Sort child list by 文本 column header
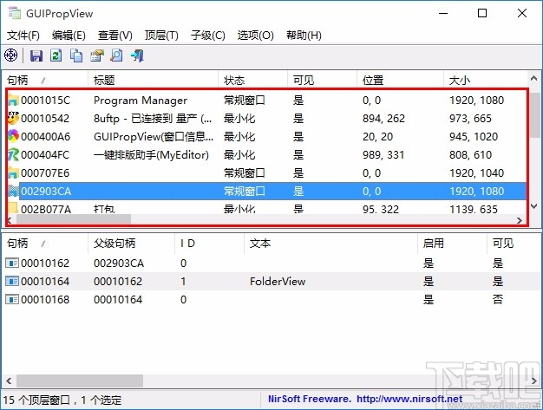 coord(330,244)
